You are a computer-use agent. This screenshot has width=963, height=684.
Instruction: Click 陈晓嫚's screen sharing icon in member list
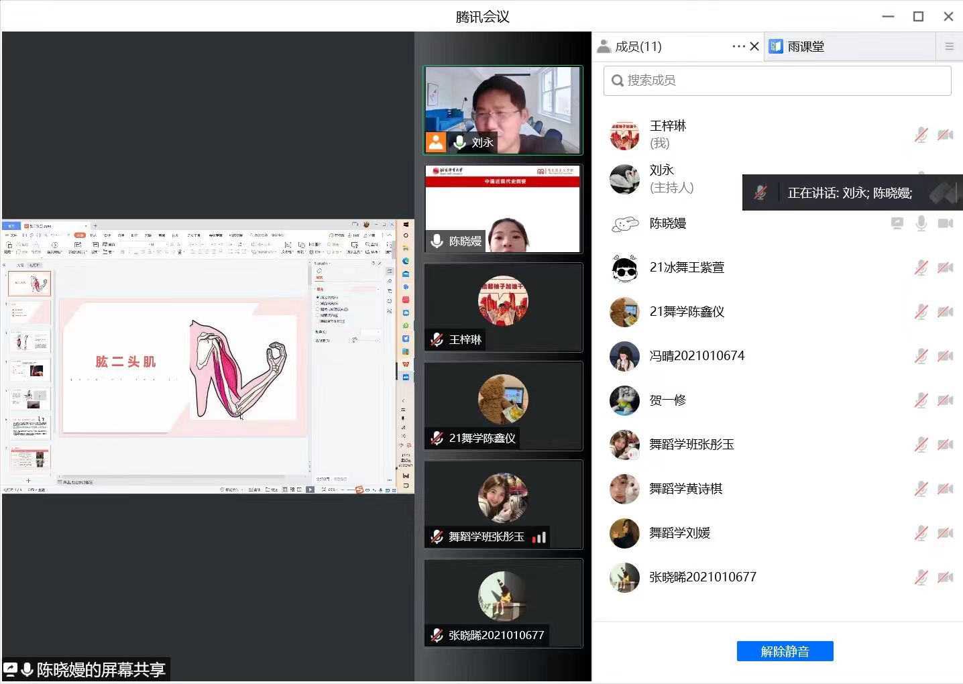click(x=897, y=223)
